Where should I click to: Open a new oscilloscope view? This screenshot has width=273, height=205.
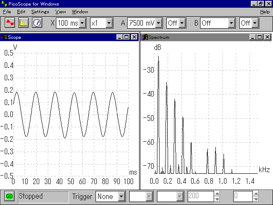coord(10,23)
